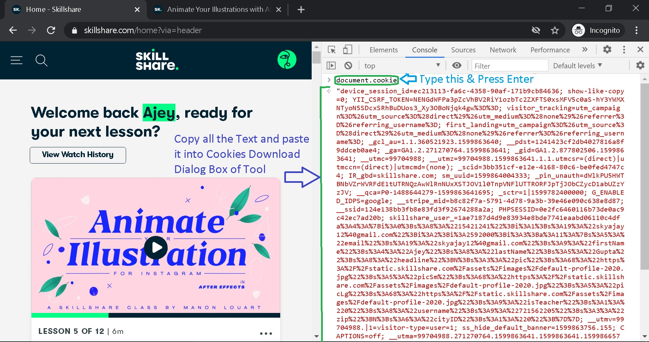Click the page scrollbar thumb
This screenshot has width=649, height=342.
tap(316, 57)
